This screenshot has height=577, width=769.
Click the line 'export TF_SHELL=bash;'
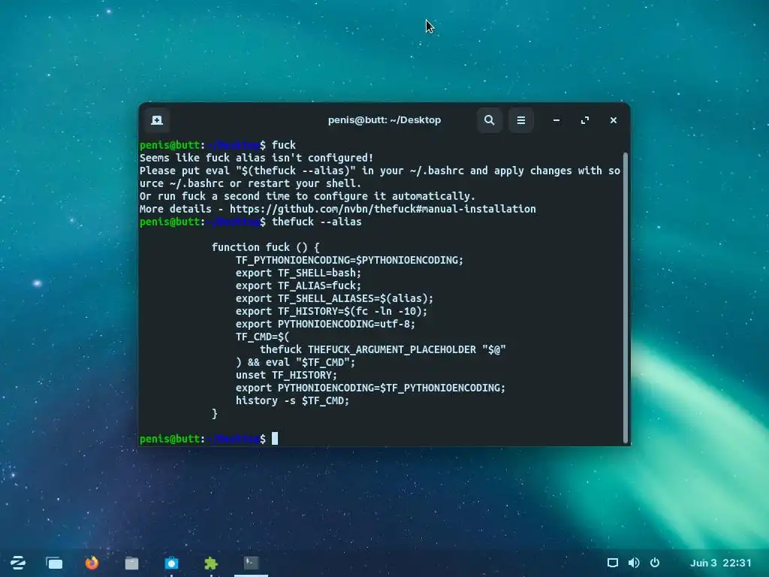click(298, 273)
